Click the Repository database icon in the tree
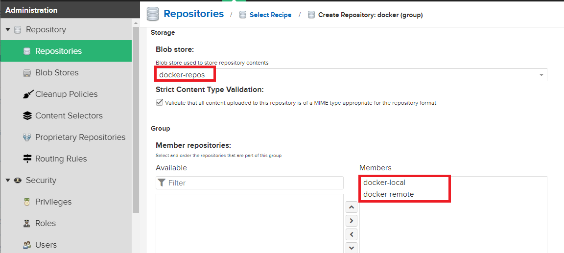This screenshot has width=564, height=253. 18,29
